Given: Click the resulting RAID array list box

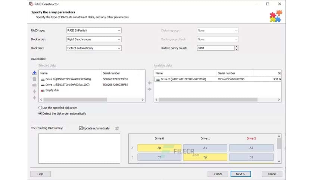Looking at the screenshot, I should click(79, 148).
